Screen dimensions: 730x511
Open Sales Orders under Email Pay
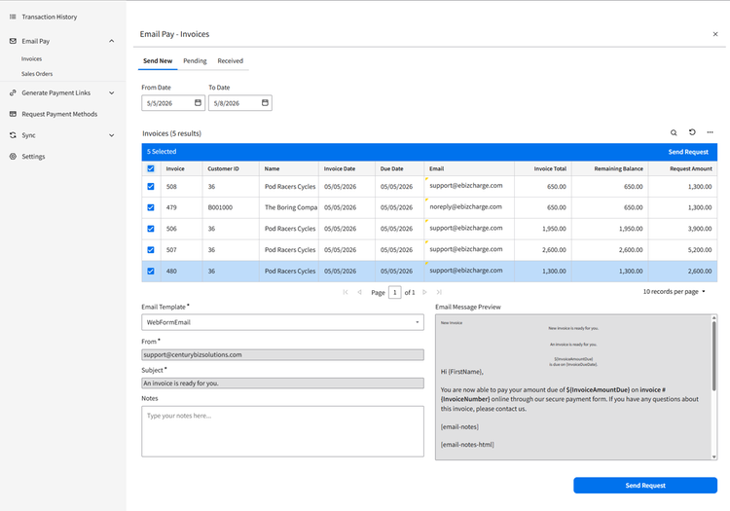point(37,74)
